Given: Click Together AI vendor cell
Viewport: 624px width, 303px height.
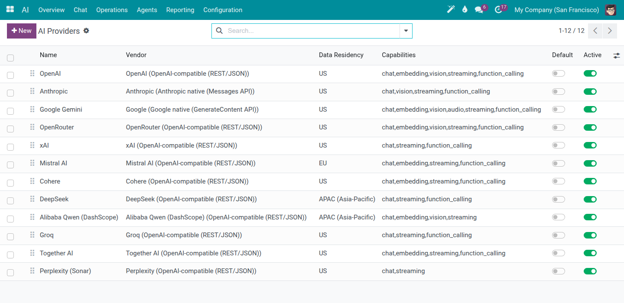Looking at the screenshot, I should (194, 253).
